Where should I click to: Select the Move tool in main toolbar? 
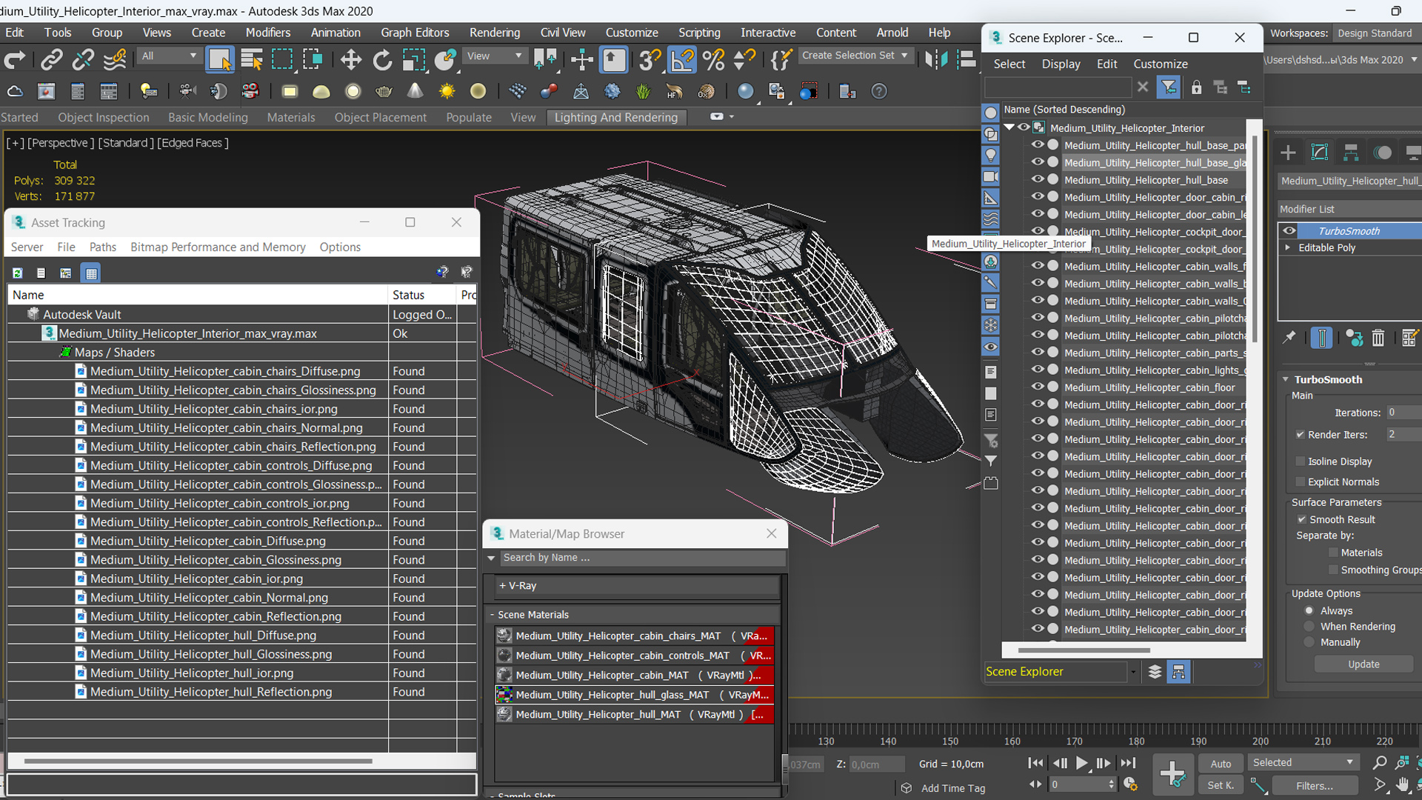coord(351,59)
